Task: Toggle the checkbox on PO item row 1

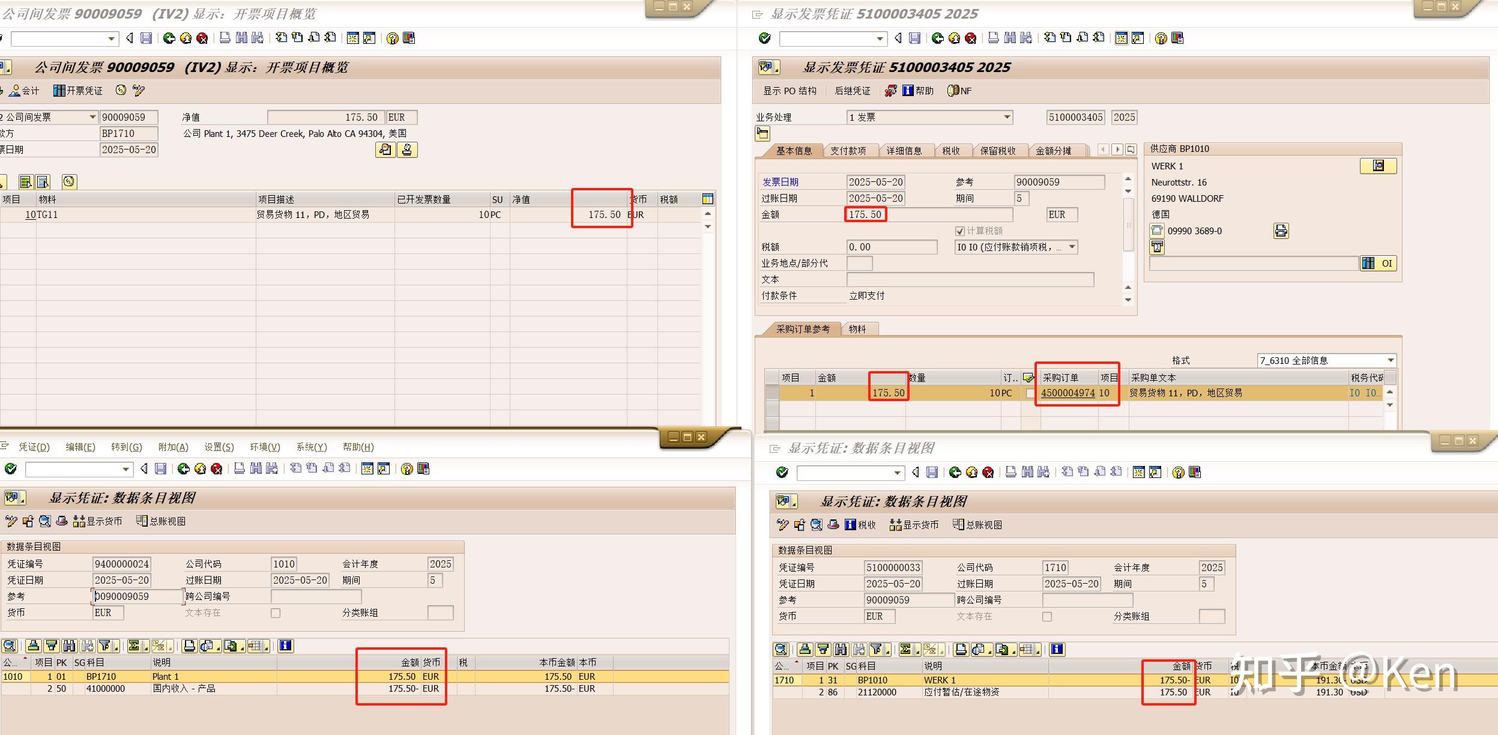Action: click(1028, 393)
